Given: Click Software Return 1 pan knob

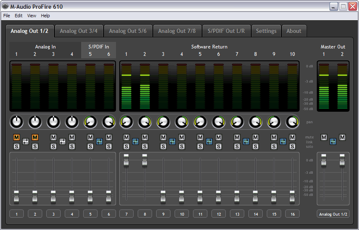Looking at the screenshot, I should 126,122.
